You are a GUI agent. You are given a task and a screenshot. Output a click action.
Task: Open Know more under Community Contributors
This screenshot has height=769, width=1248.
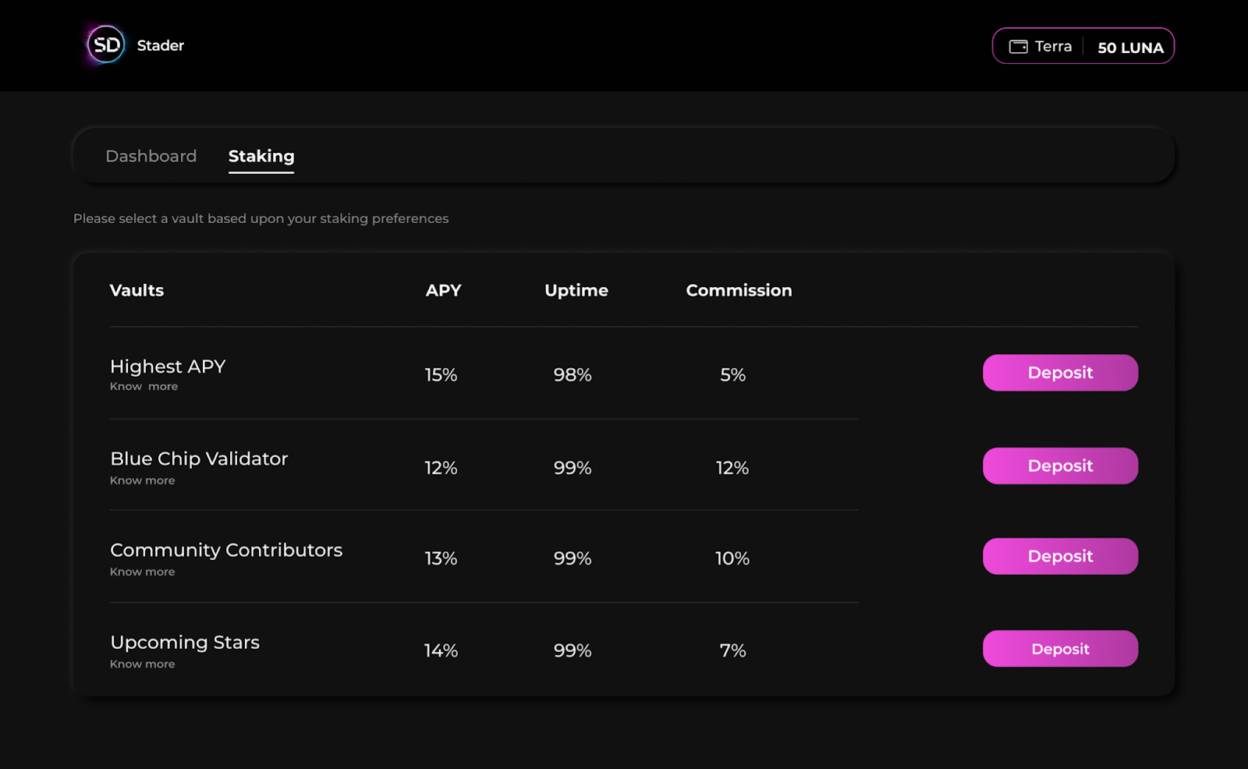pyautogui.click(x=142, y=572)
